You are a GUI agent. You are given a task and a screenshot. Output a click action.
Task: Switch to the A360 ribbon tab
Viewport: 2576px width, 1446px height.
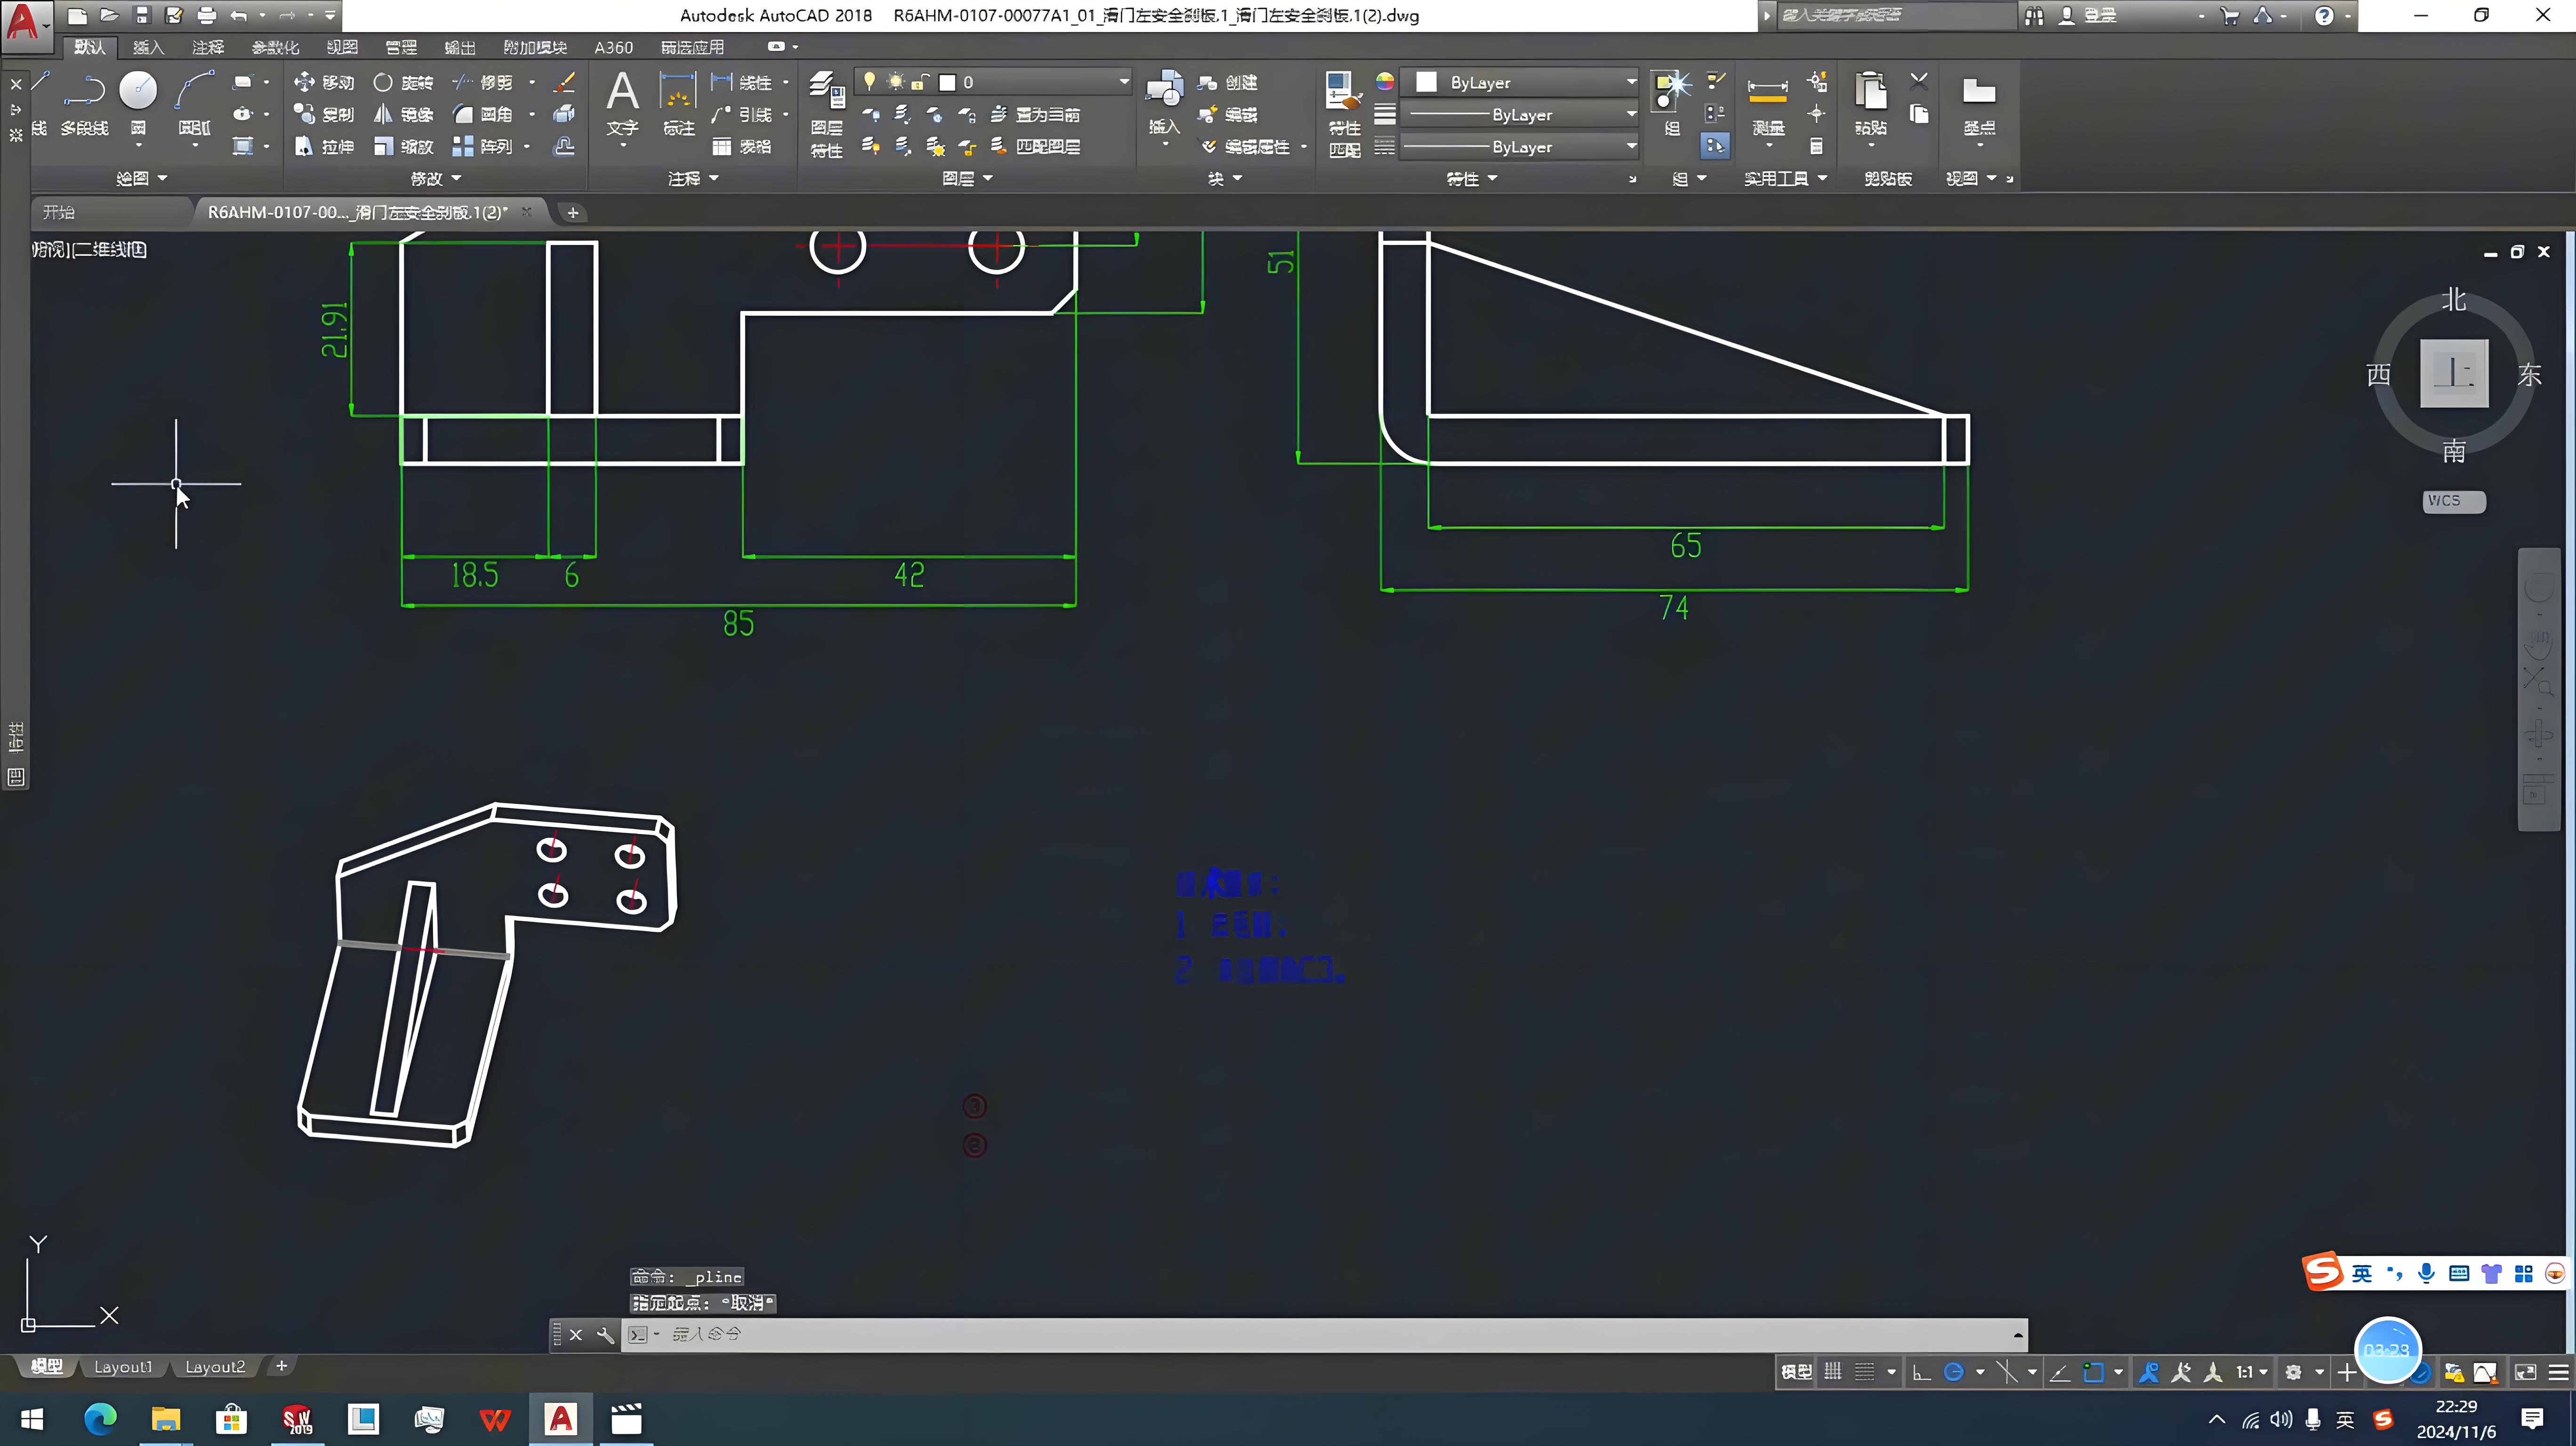[613, 47]
